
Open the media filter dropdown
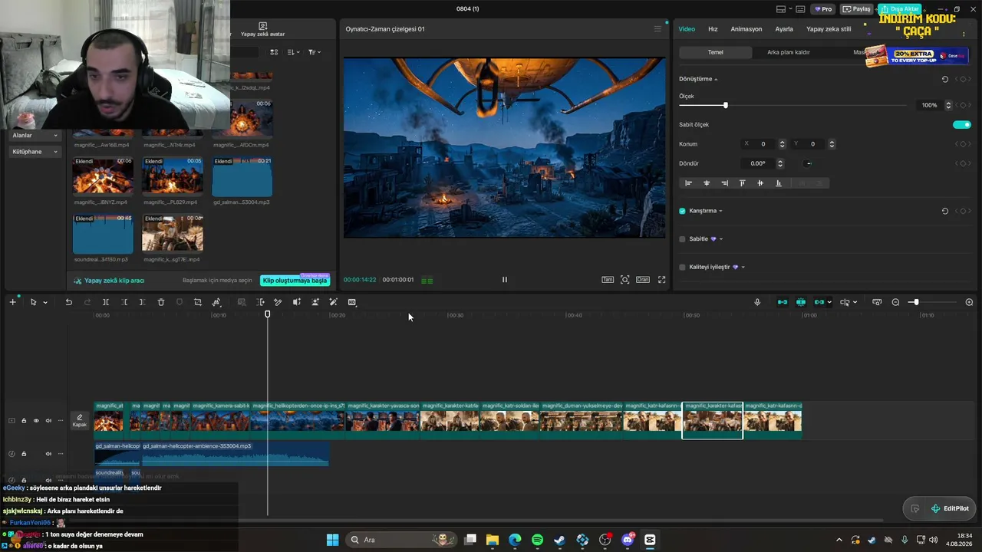[315, 52]
